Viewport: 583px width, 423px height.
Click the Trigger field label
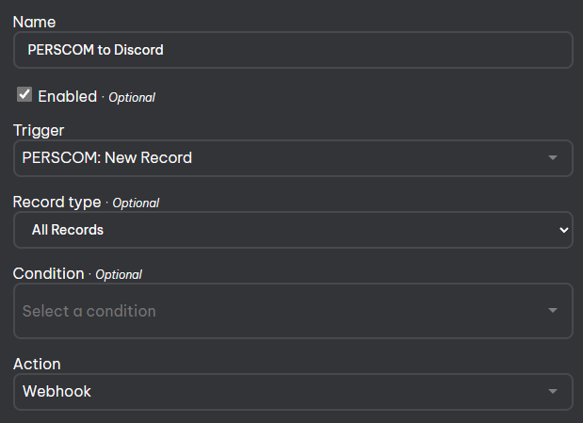pos(39,130)
